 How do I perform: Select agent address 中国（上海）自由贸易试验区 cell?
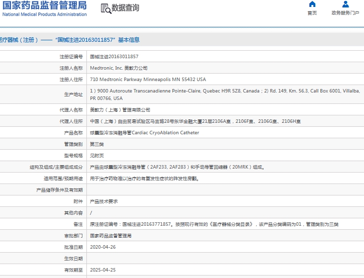195,121
